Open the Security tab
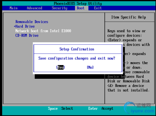This screenshot has height=116, width=156. tap(60, 8)
